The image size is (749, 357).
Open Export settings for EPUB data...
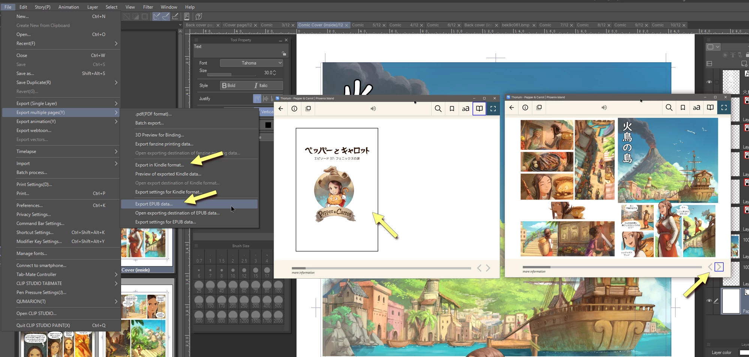189,222
